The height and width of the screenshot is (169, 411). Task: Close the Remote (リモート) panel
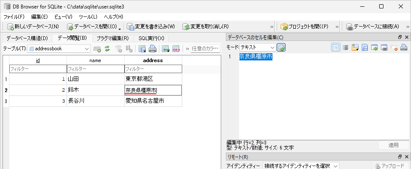(407, 157)
